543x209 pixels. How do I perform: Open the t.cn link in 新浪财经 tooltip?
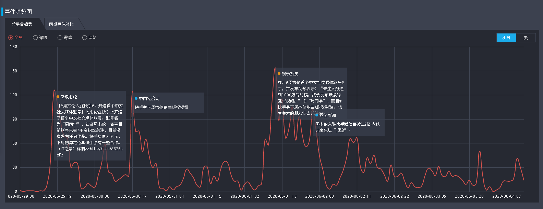pos(106,149)
